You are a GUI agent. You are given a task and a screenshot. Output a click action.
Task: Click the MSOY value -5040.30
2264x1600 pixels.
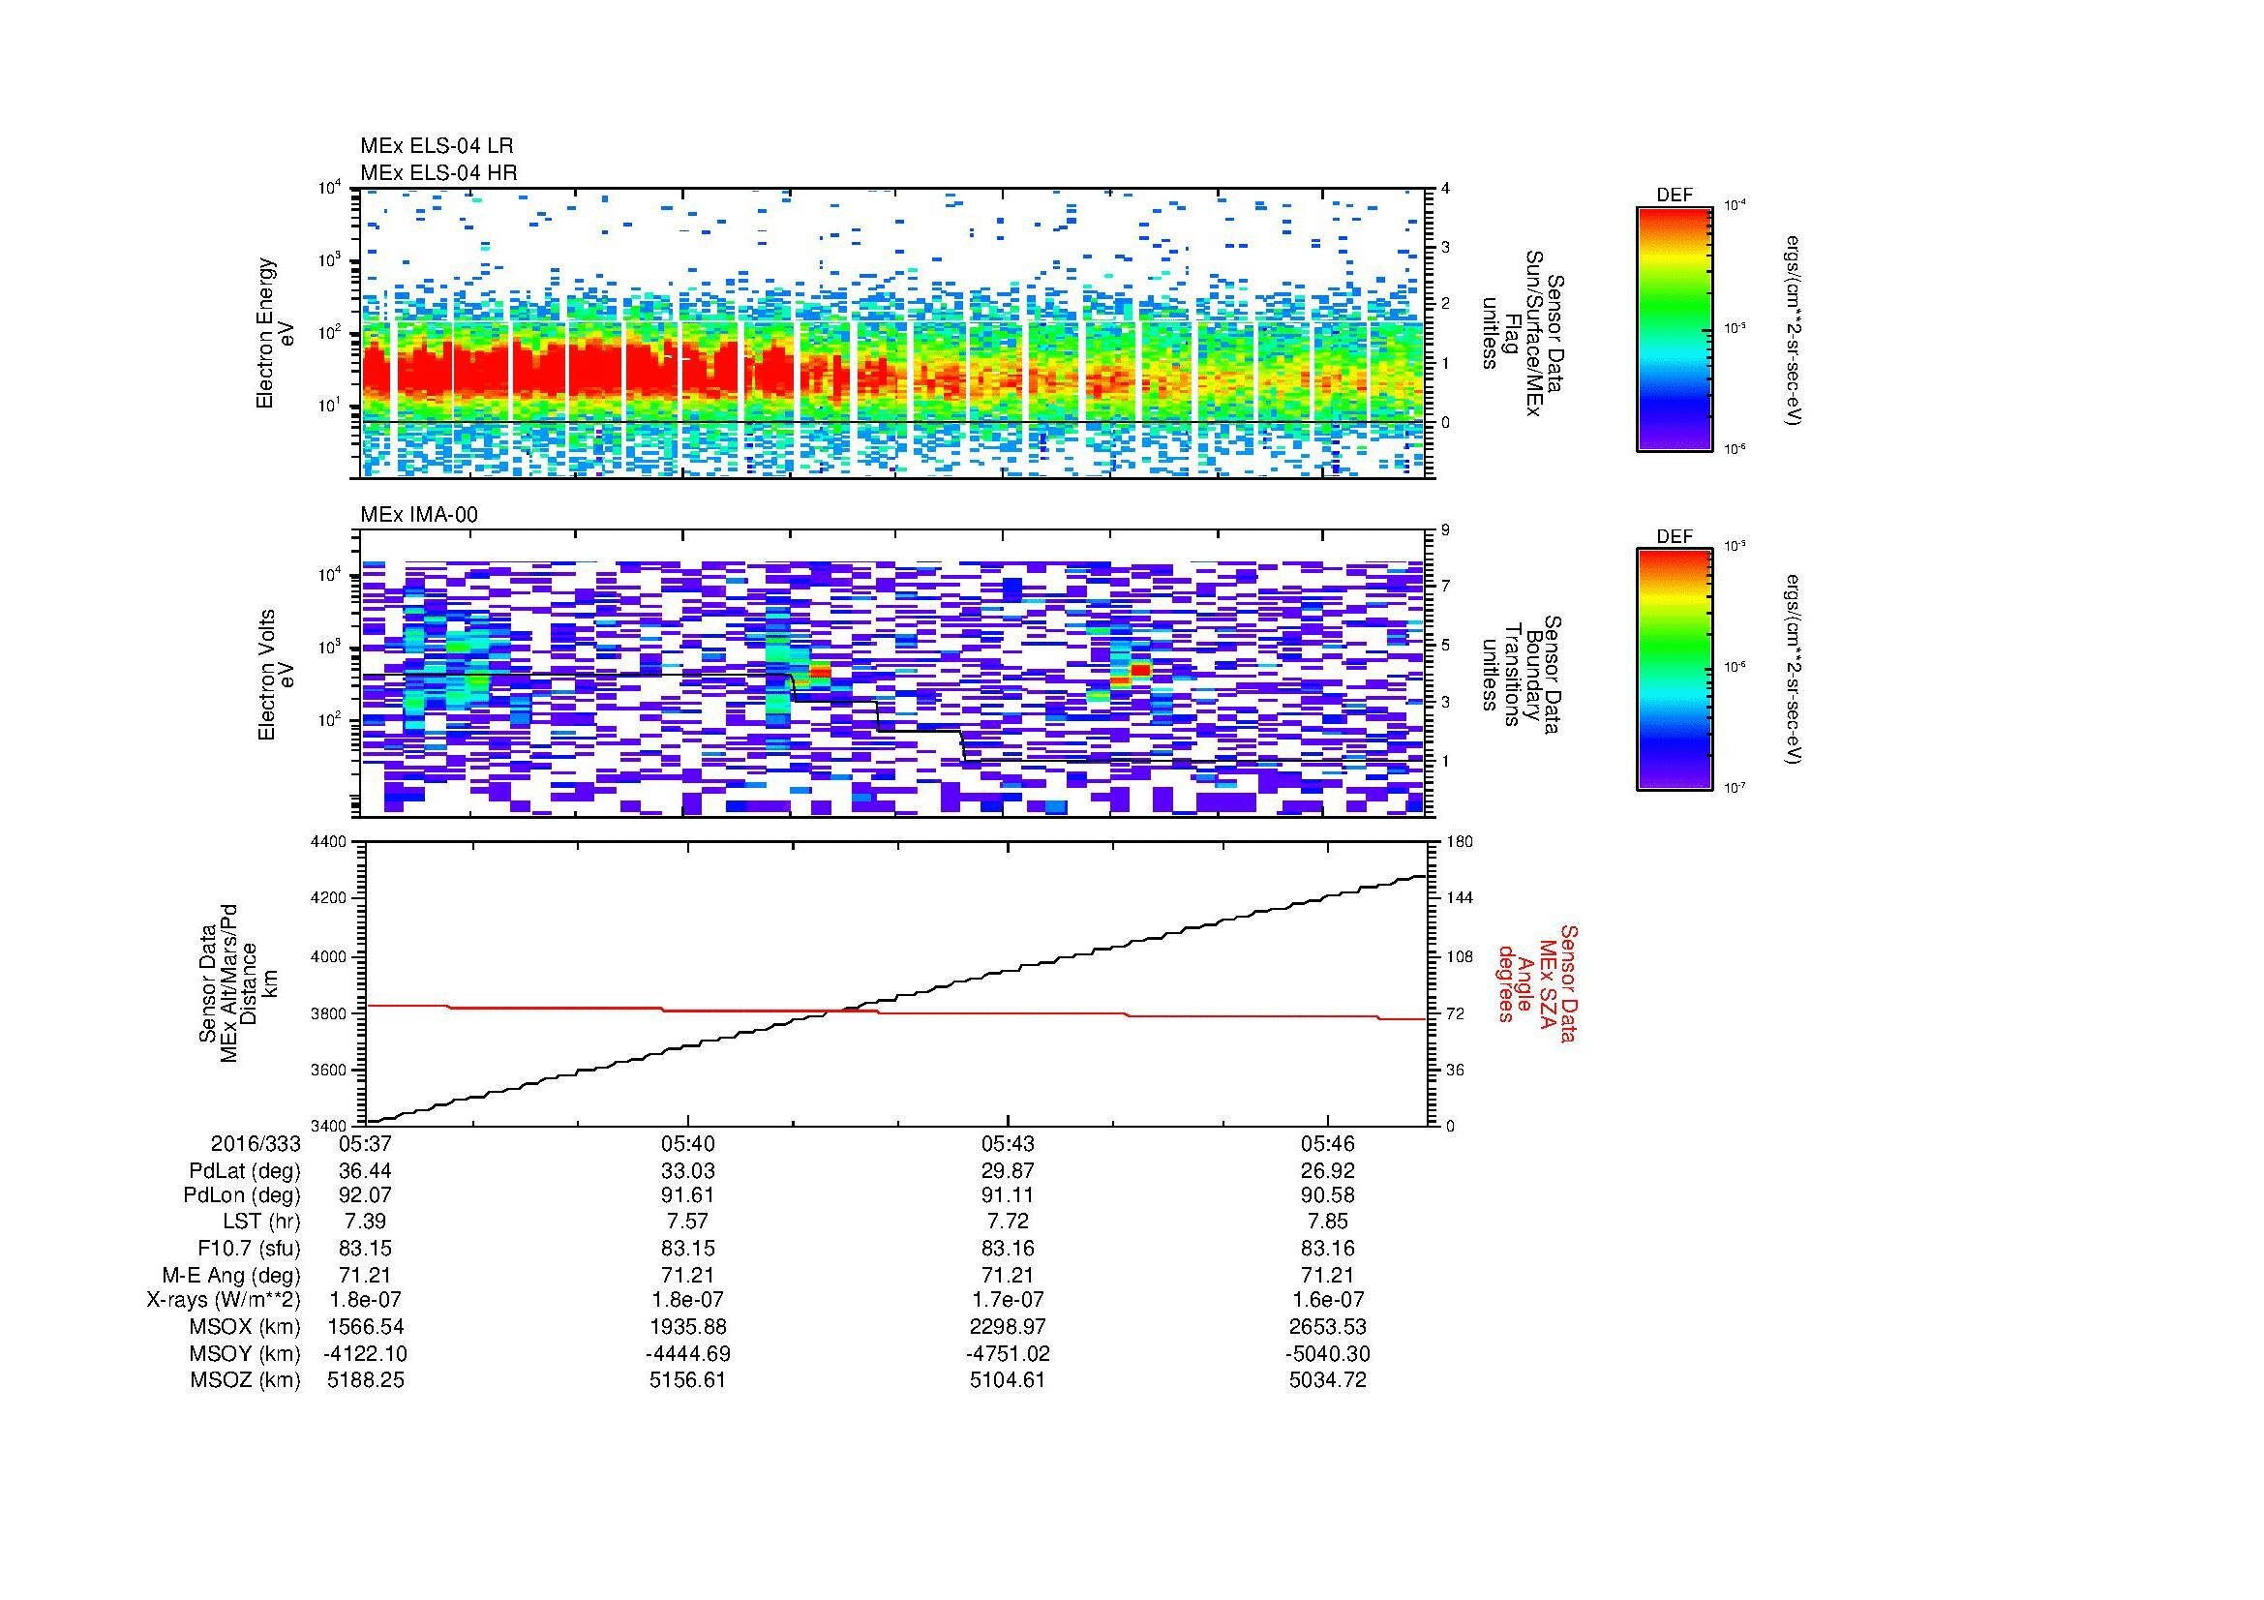tap(1328, 1353)
